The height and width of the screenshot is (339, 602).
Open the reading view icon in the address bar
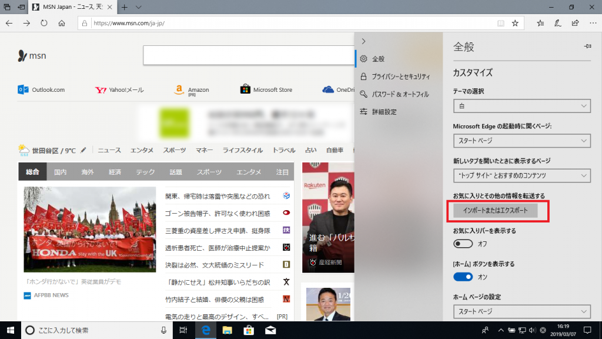501,22
